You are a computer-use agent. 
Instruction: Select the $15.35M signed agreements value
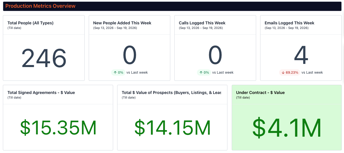[58, 128]
